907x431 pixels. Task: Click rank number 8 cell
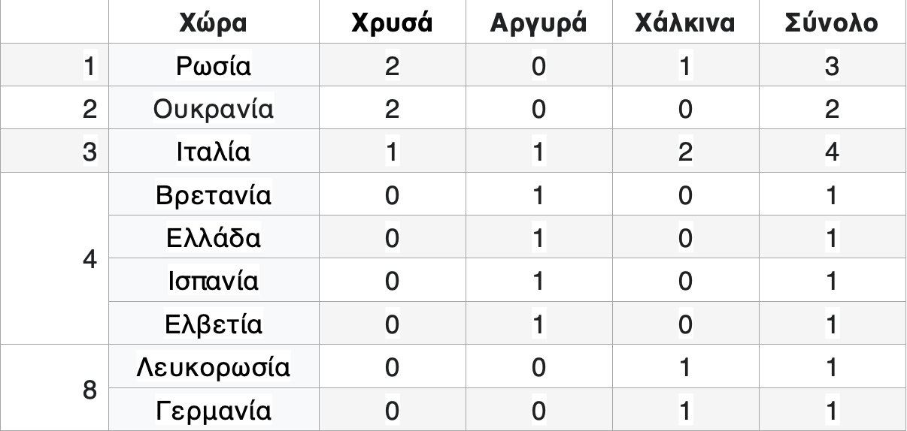(89, 390)
